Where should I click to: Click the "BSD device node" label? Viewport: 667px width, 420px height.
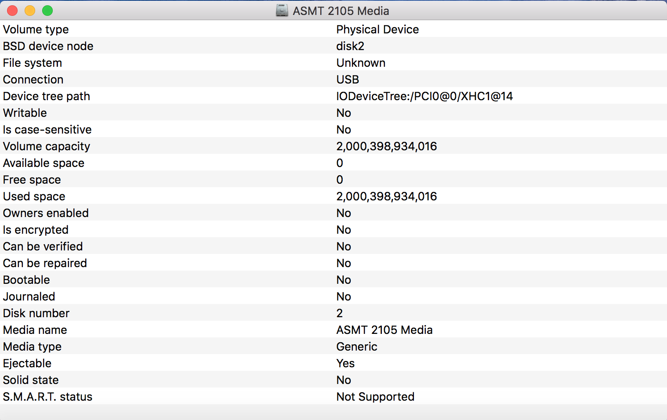[x=48, y=46]
